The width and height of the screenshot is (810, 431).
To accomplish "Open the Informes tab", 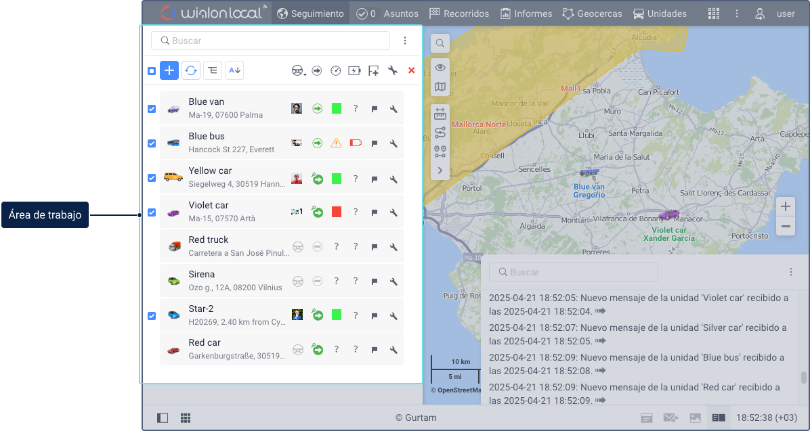I will pyautogui.click(x=526, y=14).
